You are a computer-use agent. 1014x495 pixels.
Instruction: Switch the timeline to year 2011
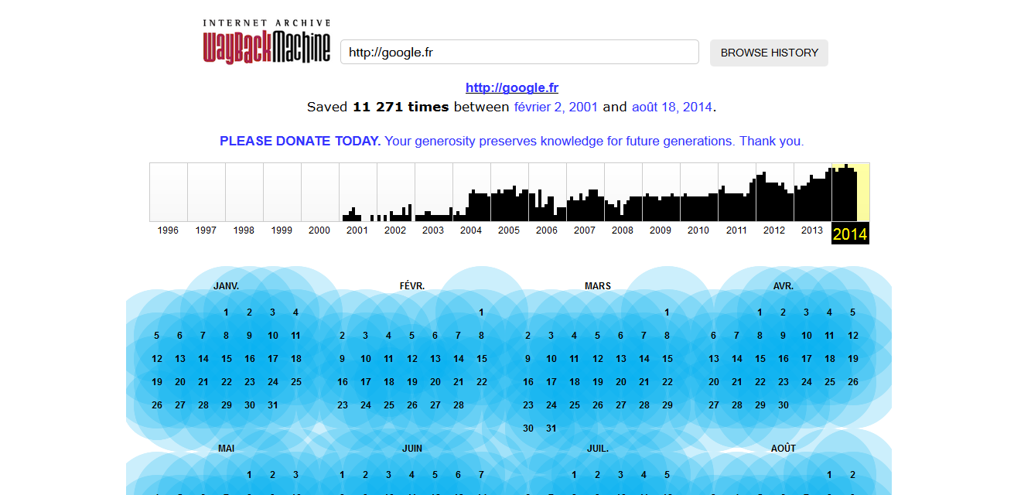[x=736, y=230]
